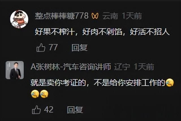Viewport: 181px width, 121px height.
Task: Click the golden badge beside 整点棒棒糖778
Action: point(95,16)
